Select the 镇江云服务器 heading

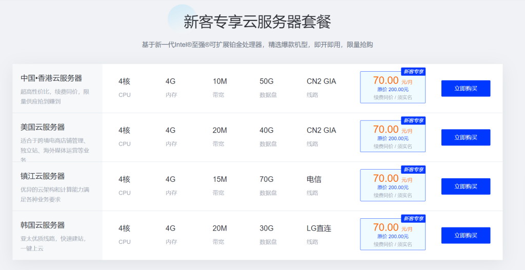coord(43,176)
